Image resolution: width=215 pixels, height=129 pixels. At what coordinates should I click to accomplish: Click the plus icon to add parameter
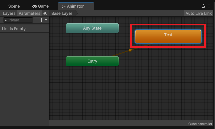pos(42,20)
